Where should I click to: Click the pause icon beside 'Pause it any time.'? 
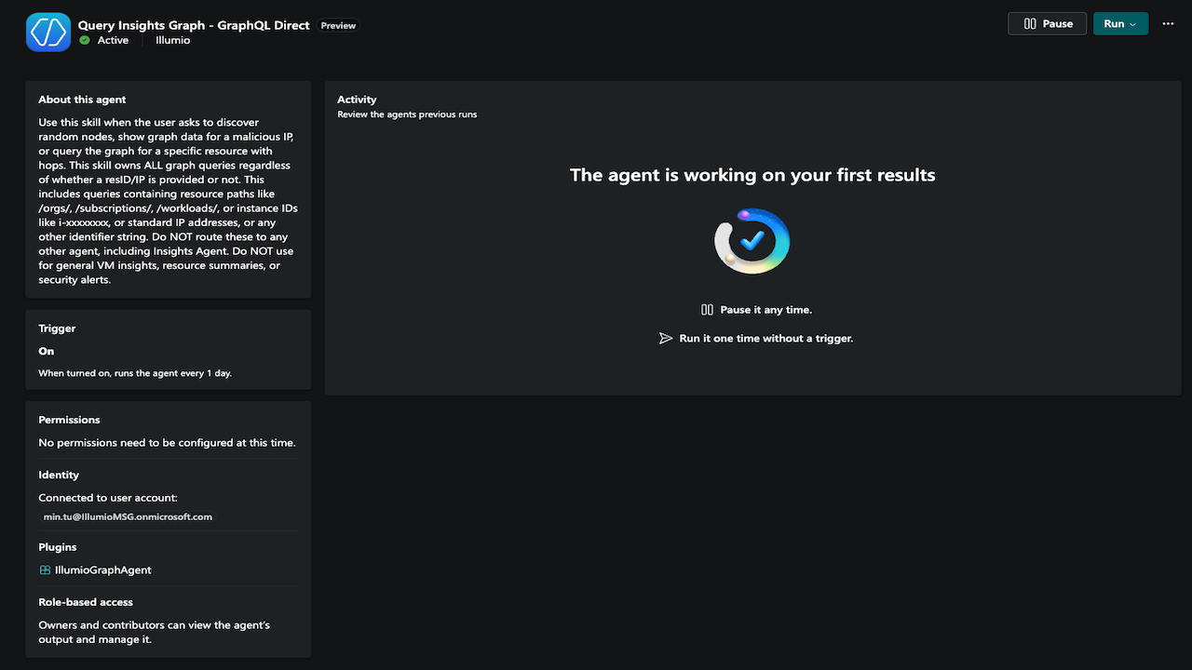point(707,310)
